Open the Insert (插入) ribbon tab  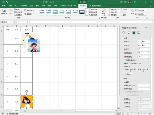(x=16, y=5)
